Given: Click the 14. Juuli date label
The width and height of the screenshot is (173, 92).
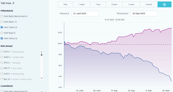Looking at the screenshot, I should click(80, 90).
